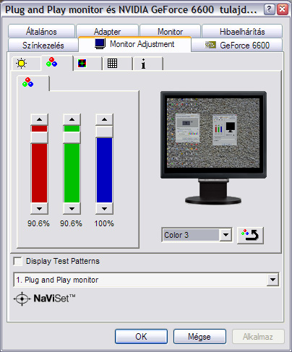Select the RGB color balls tab
292x352 pixels.
pyautogui.click(x=57, y=63)
